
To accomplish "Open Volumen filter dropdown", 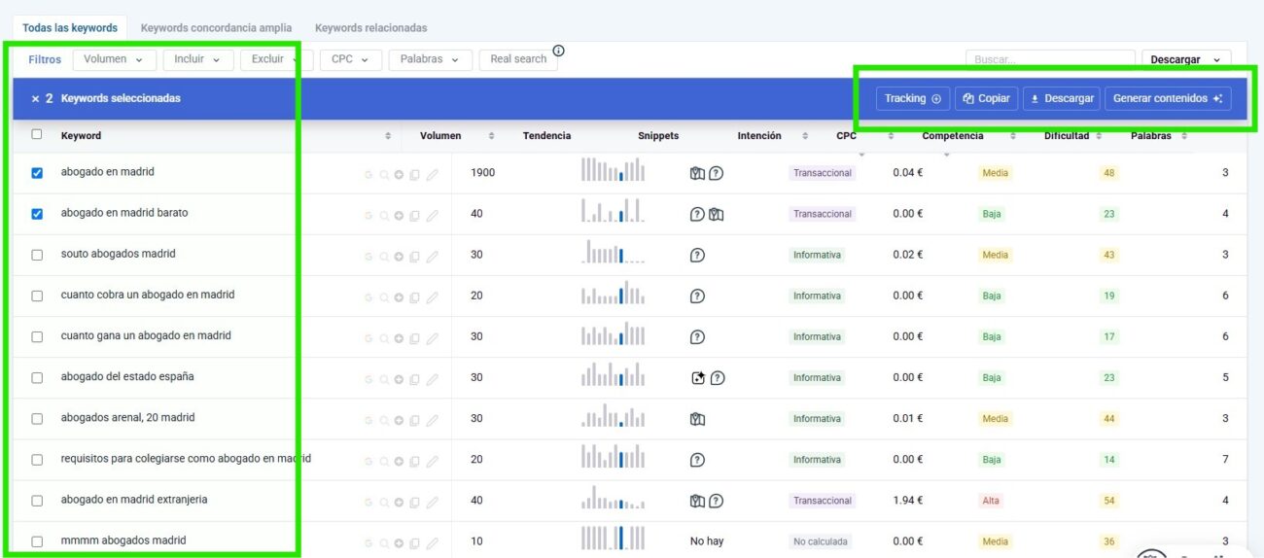I will pyautogui.click(x=114, y=59).
